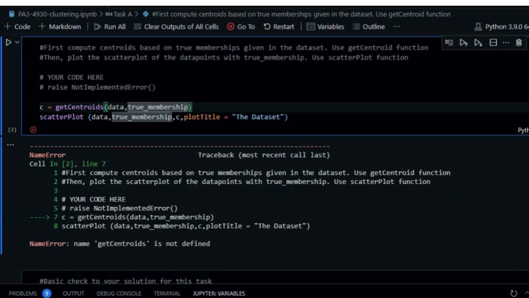The width and height of the screenshot is (529, 298).
Task: Restart the Jupyter kernel
Action: (279, 26)
